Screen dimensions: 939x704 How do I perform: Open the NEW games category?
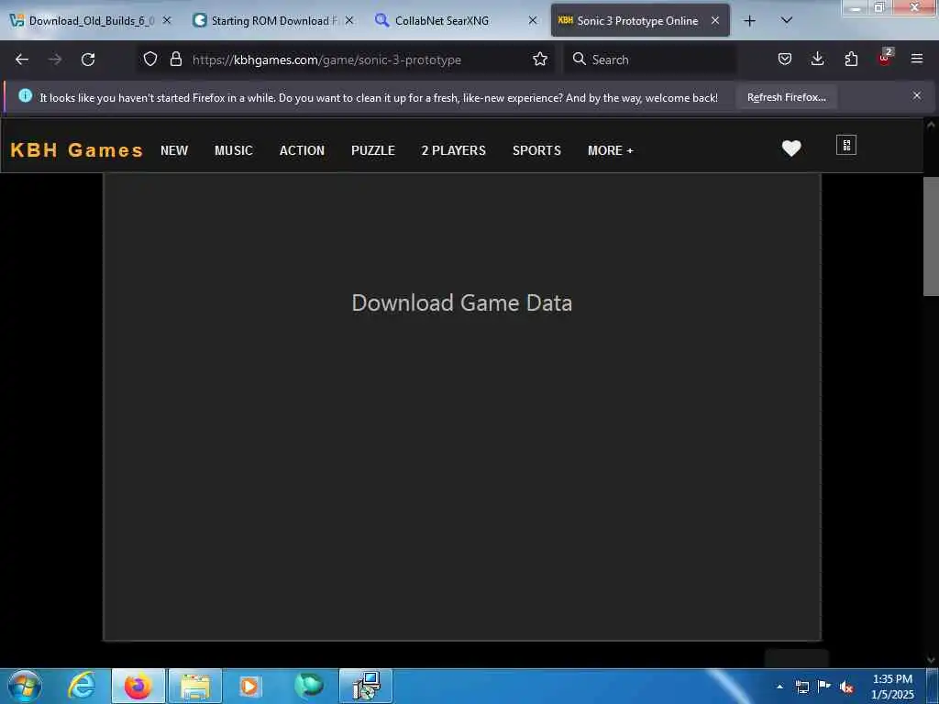click(x=174, y=151)
